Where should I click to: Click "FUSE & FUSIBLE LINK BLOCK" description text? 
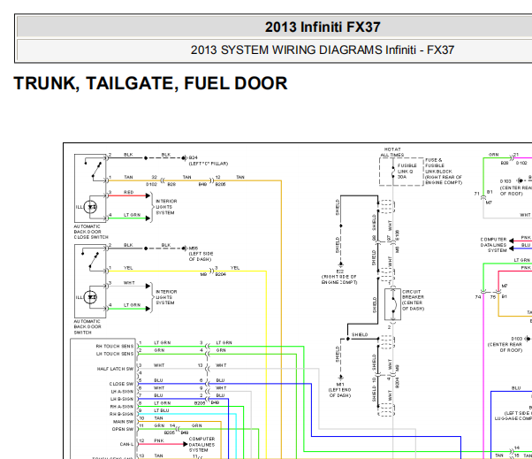444,171
